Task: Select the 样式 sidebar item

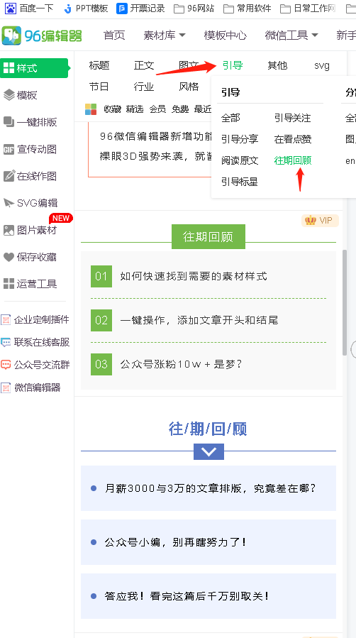Action: [x=34, y=68]
